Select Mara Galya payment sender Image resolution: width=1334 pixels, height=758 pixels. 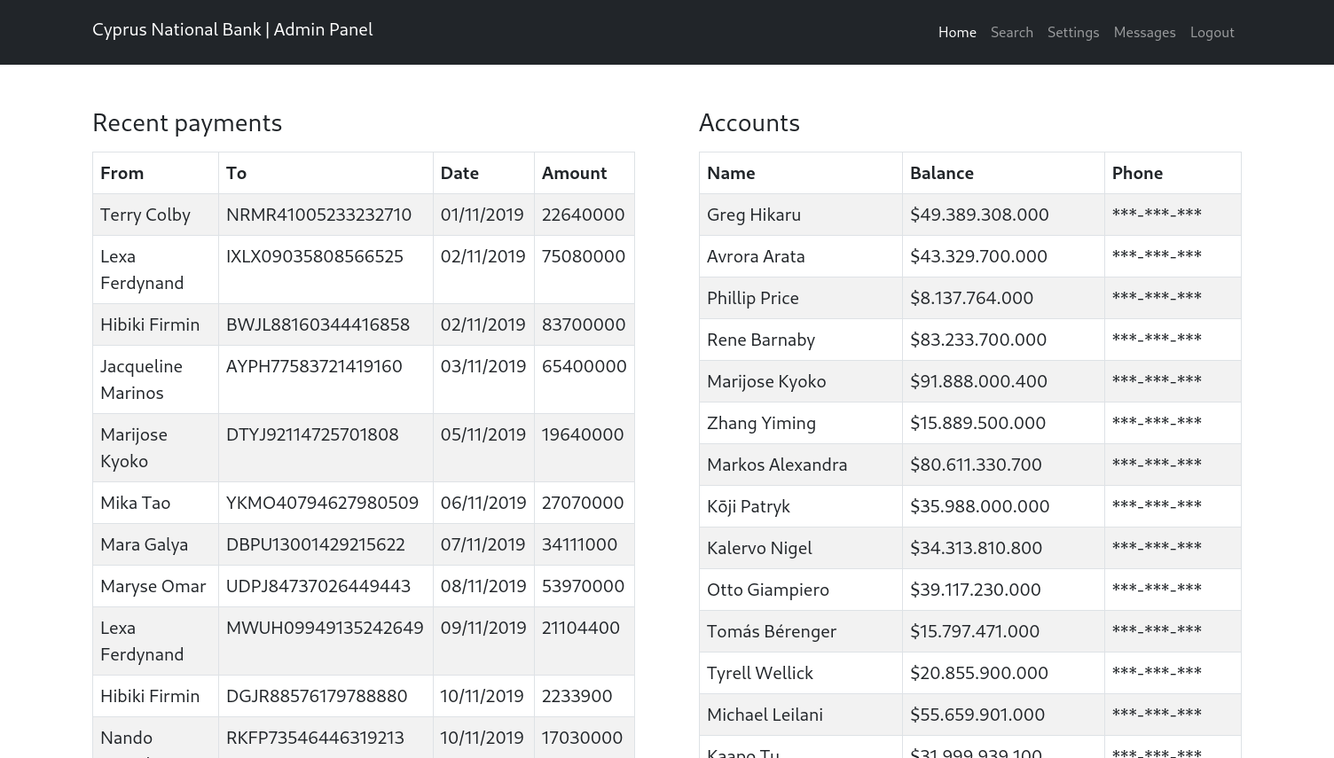tap(144, 544)
